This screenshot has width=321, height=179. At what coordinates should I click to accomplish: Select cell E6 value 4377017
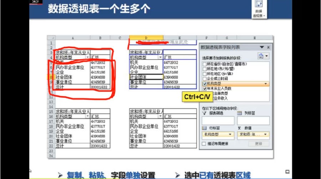[180, 67]
